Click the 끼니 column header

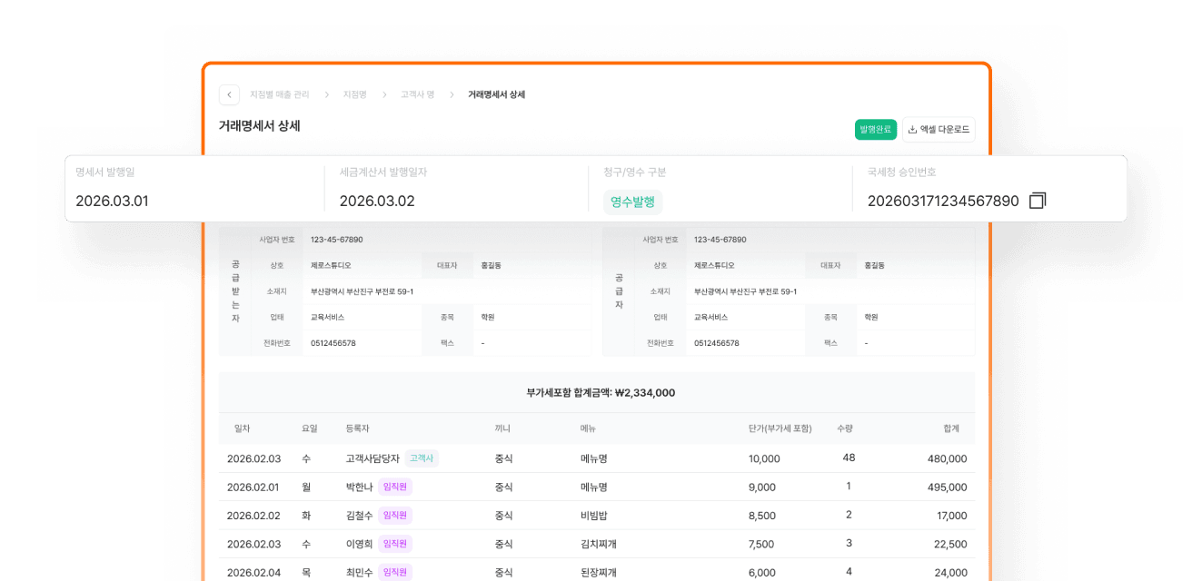coord(502,428)
